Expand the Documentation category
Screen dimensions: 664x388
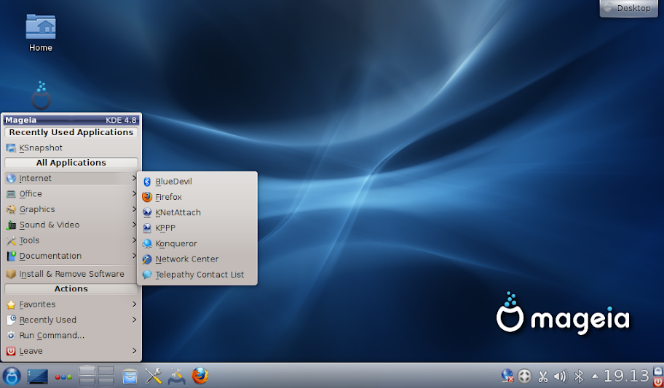(x=71, y=256)
